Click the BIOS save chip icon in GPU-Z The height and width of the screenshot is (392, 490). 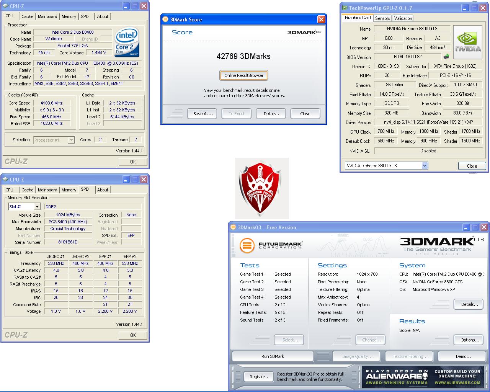446,57
